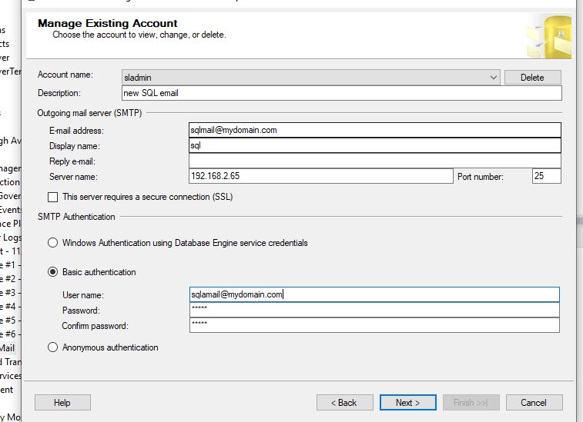Click the Help button
This screenshot has height=422, width=583.
62,403
